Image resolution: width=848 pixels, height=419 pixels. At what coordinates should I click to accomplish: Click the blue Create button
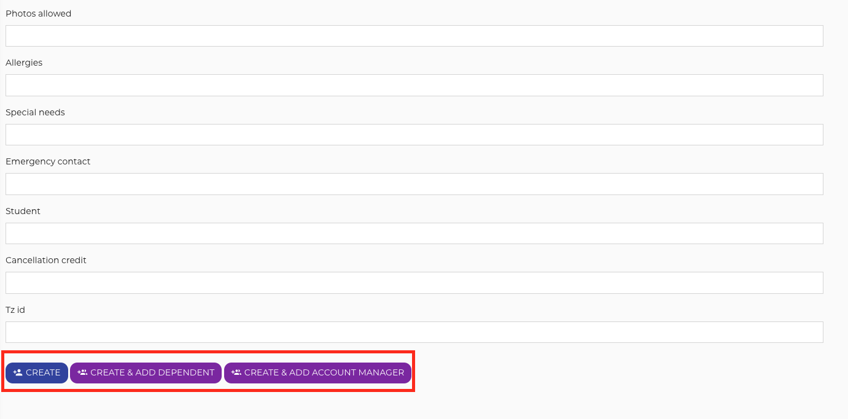(37, 372)
